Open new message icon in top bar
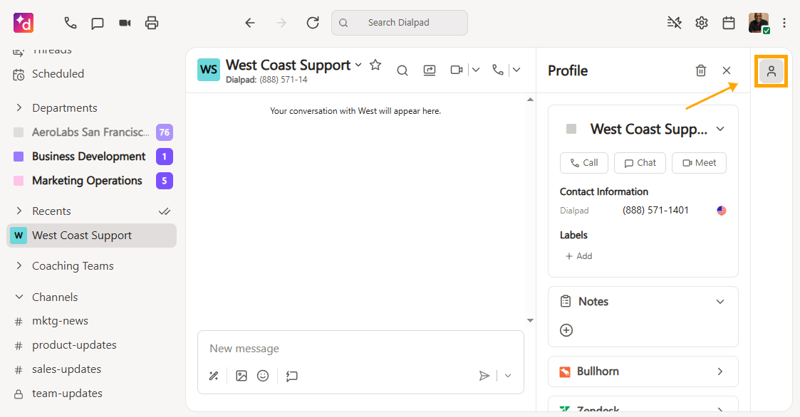The image size is (800, 417). click(x=98, y=23)
